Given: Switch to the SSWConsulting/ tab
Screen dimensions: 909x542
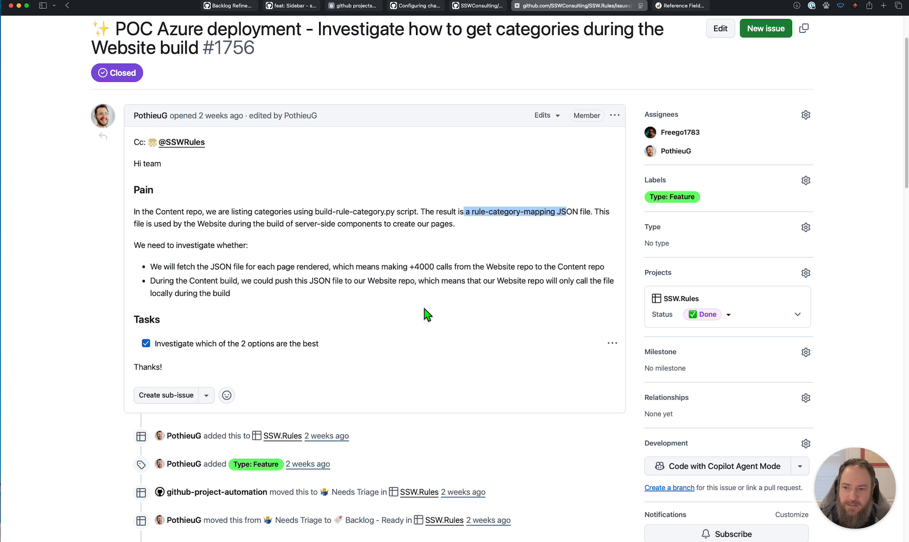Looking at the screenshot, I should pyautogui.click(x=479, y=6).
